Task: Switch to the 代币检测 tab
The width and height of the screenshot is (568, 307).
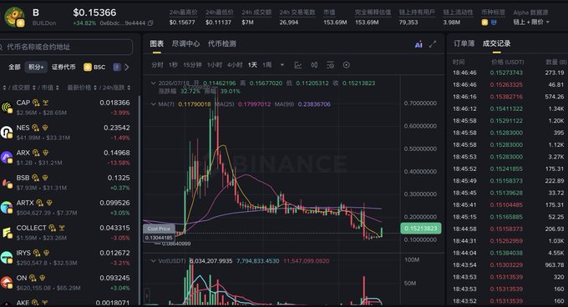Action: click(221, 43)
